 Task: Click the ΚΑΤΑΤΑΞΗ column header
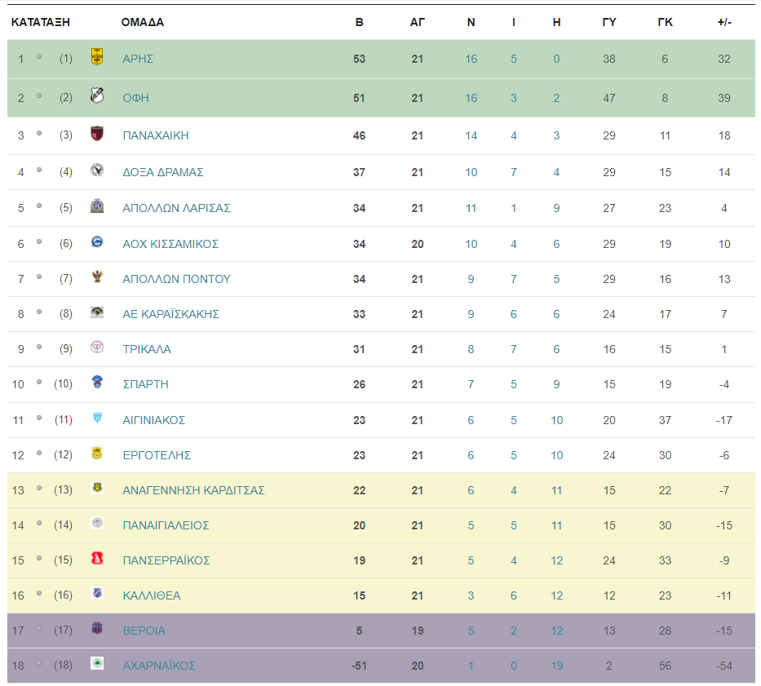[x=40, y=22]
